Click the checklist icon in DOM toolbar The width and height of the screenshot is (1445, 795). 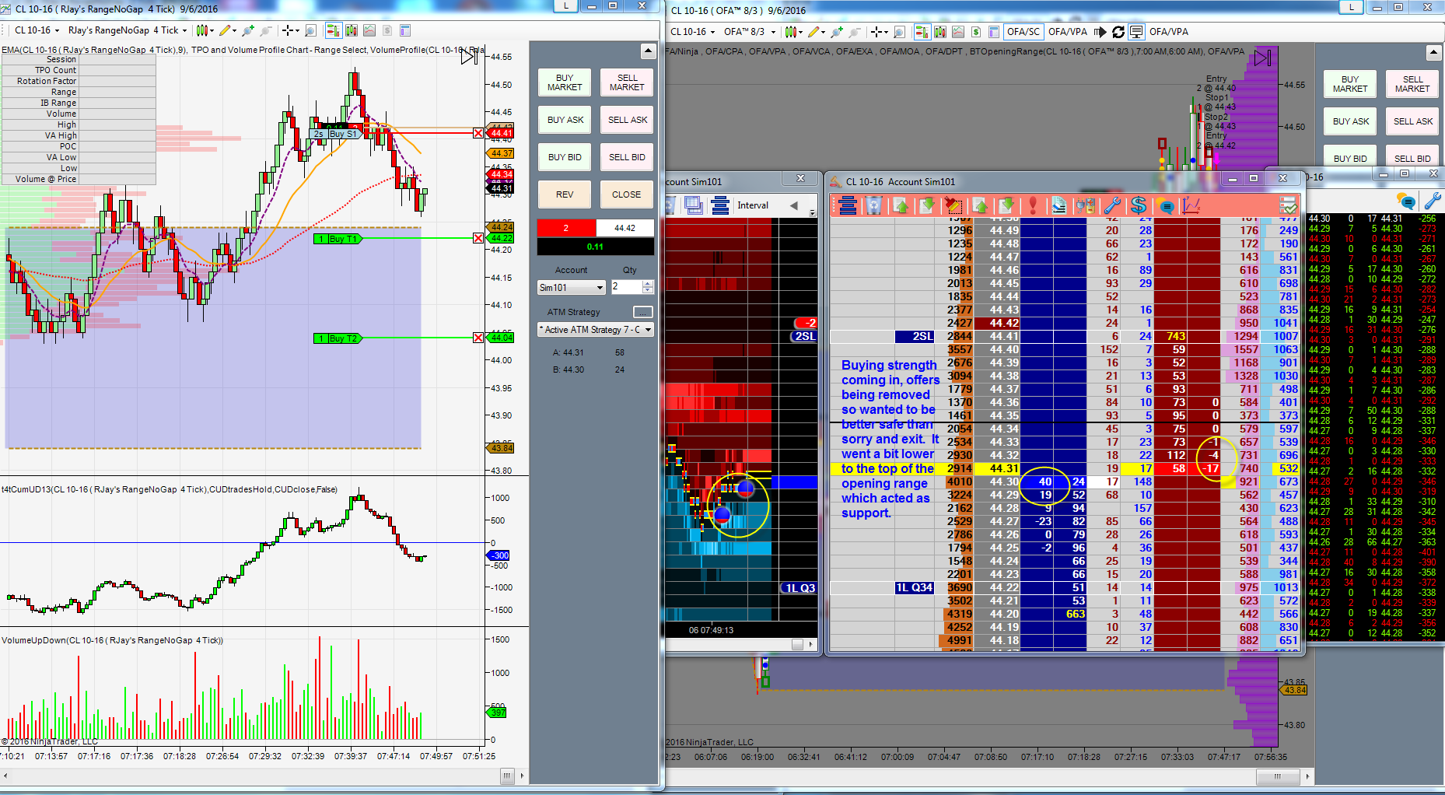1289,205
